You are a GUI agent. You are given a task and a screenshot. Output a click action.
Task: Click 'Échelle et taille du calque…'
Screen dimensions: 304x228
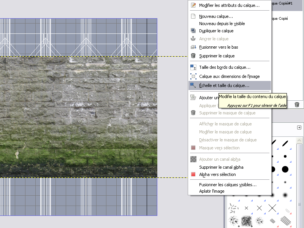coord(224,85)
